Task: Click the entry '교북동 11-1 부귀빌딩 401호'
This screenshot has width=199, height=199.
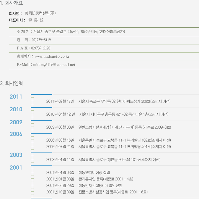Action: click(x=125, y=147)
